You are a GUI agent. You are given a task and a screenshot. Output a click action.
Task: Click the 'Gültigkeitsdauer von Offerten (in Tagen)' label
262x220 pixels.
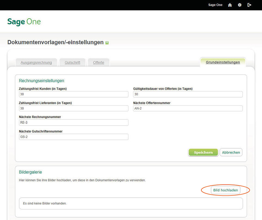coord(163,89)
